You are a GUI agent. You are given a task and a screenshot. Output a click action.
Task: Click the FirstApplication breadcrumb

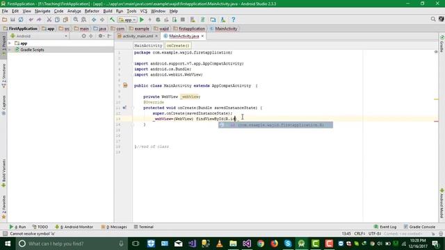(x=20, y=28)
